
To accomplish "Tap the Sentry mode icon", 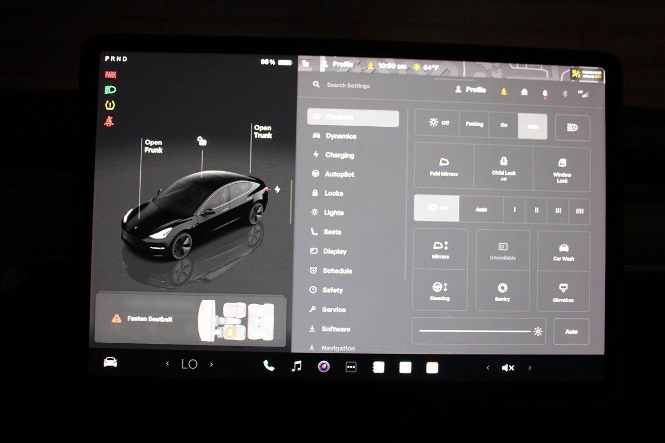I will click(503, 291).
